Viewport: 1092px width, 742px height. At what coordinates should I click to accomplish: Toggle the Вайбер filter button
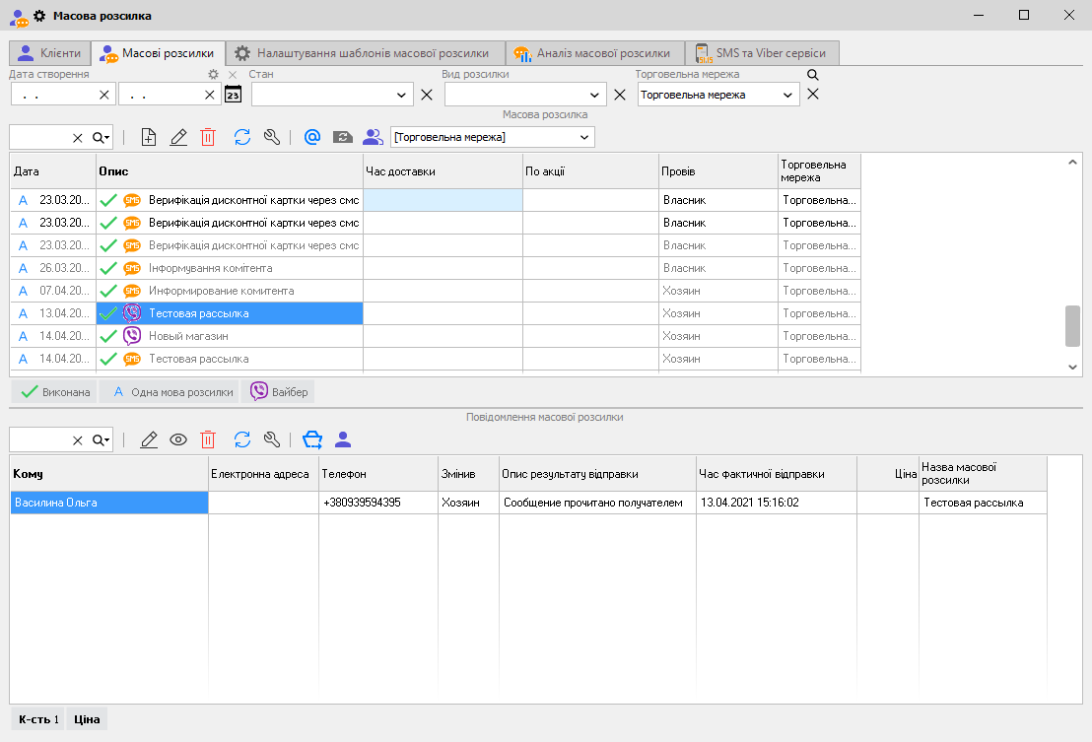[279, 392]
